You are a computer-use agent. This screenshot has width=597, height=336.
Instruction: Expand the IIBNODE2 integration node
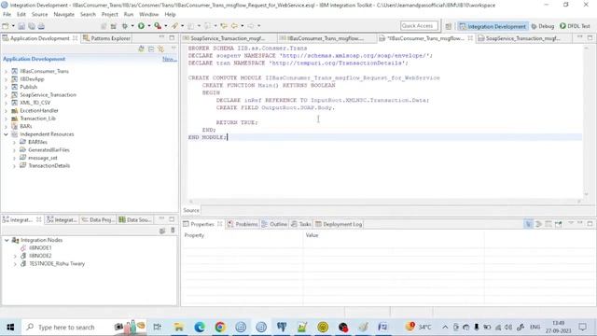(15, 256)
